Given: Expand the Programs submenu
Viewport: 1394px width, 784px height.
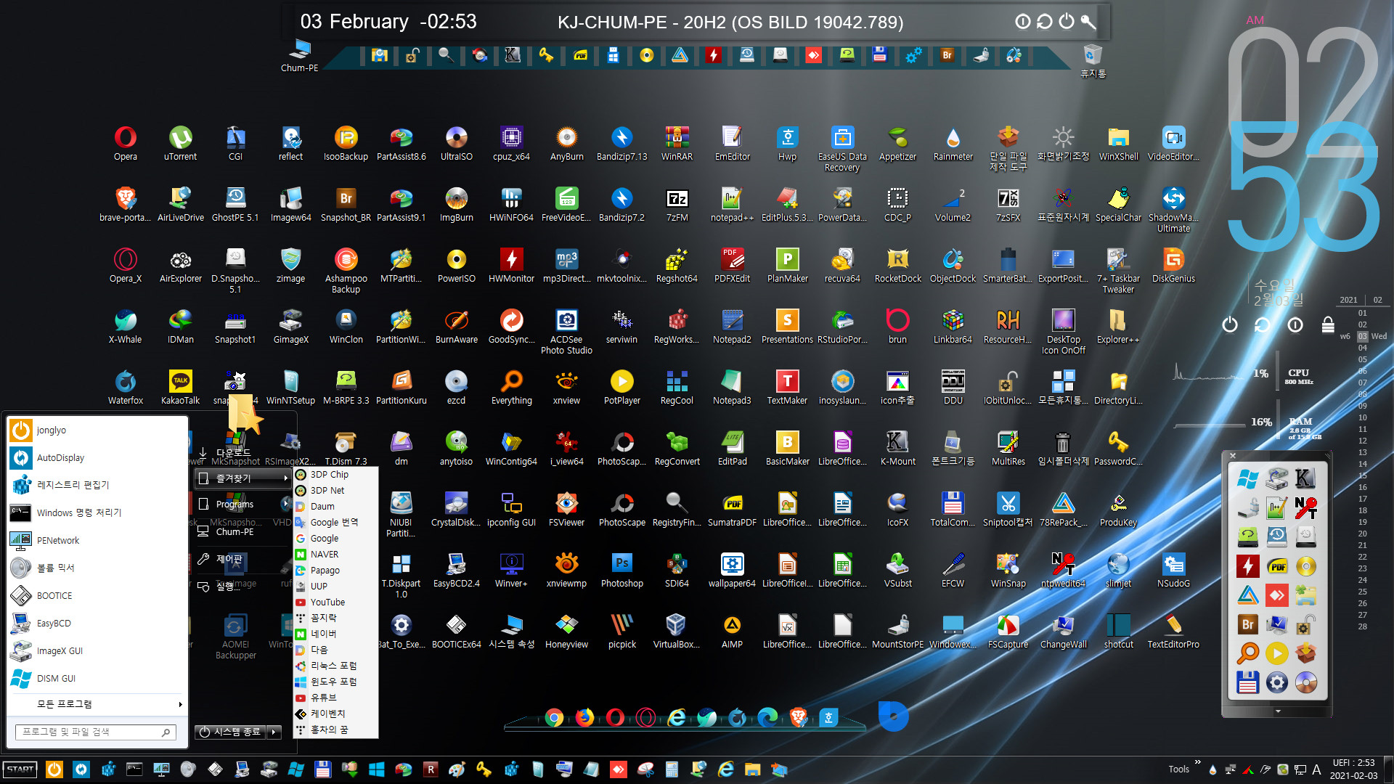Looking at the screenshot, I should (243, 505).
